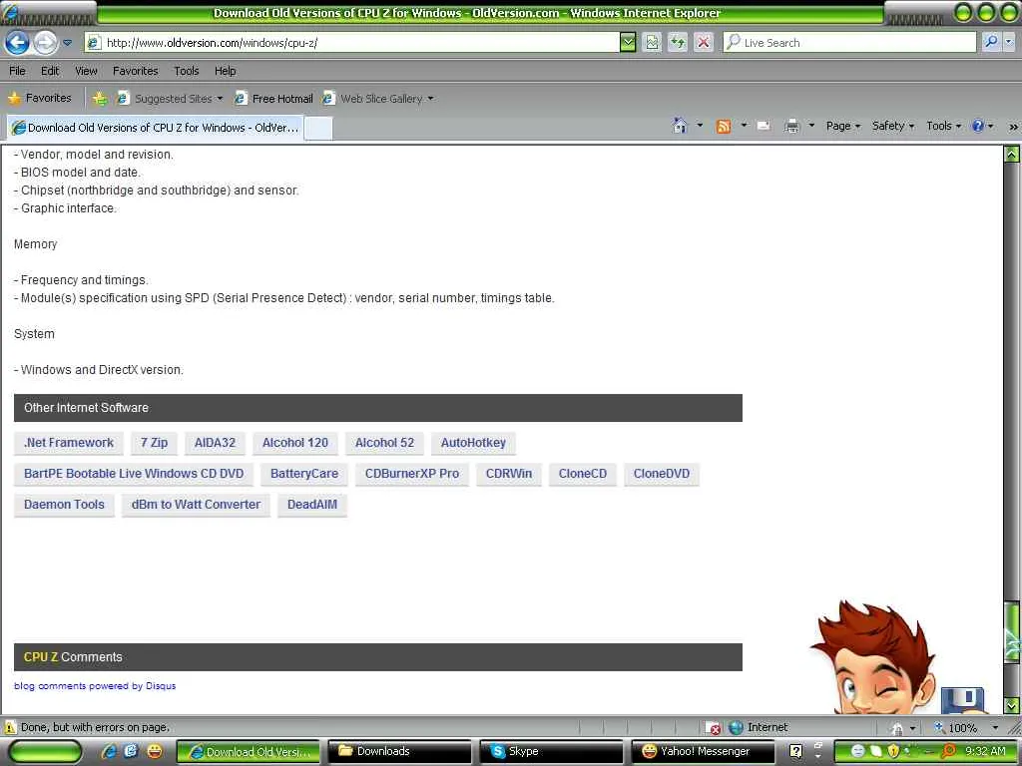Open the CDRWin link
Viewport: 1022px width, 766px height.
coord(508,474)
